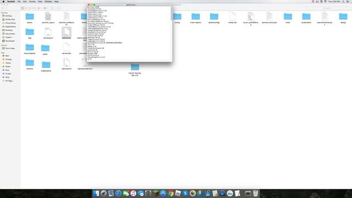The height and width of the screenshot is (198, 352).
Task: Go to Desktop in Finder sidebar
Action: tap(9, 30)
